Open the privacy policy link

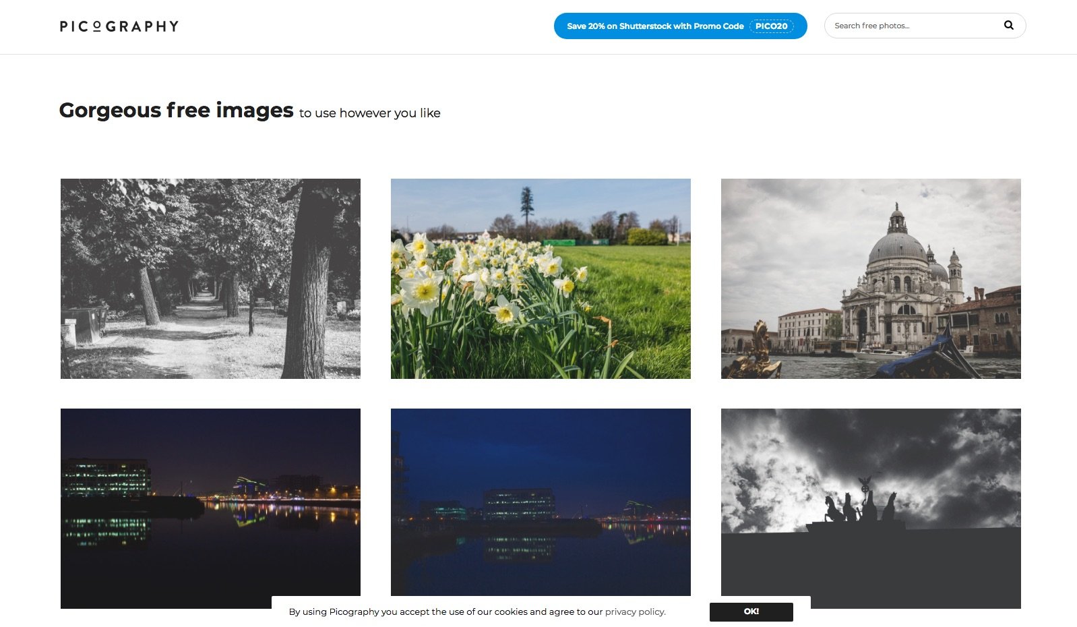click(635, 612)
